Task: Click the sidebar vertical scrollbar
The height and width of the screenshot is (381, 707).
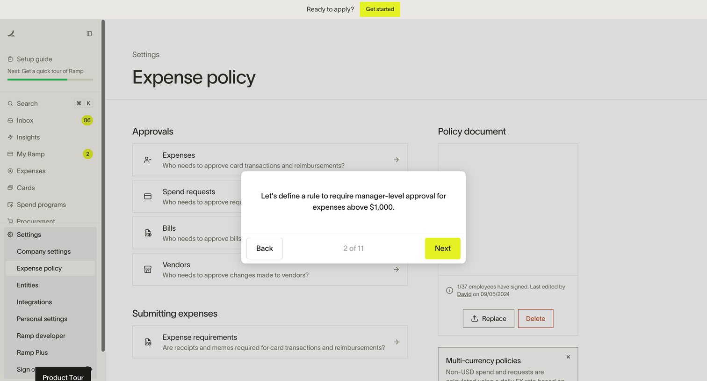Action: click(103, 185)
